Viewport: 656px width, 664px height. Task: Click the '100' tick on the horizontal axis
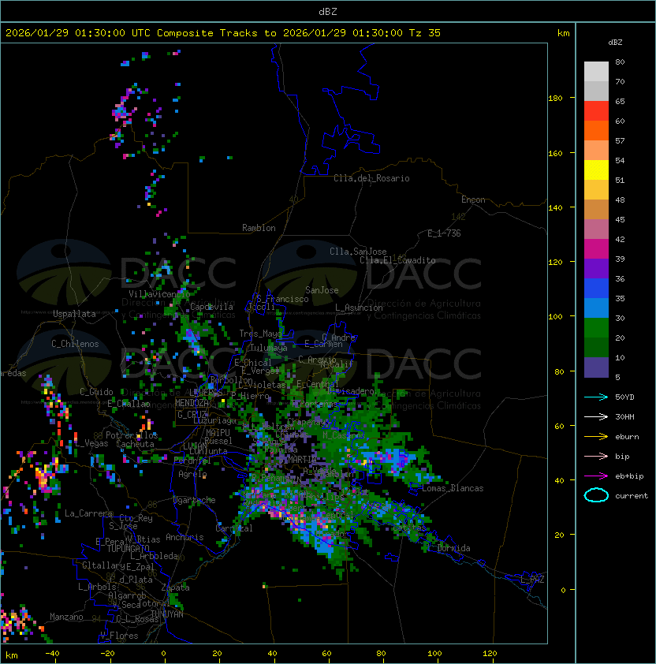(x=435, y=654)
